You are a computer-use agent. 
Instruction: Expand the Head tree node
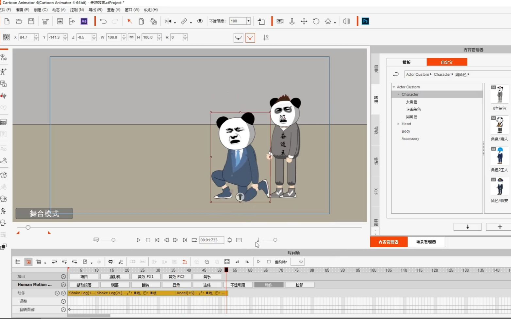398,124
